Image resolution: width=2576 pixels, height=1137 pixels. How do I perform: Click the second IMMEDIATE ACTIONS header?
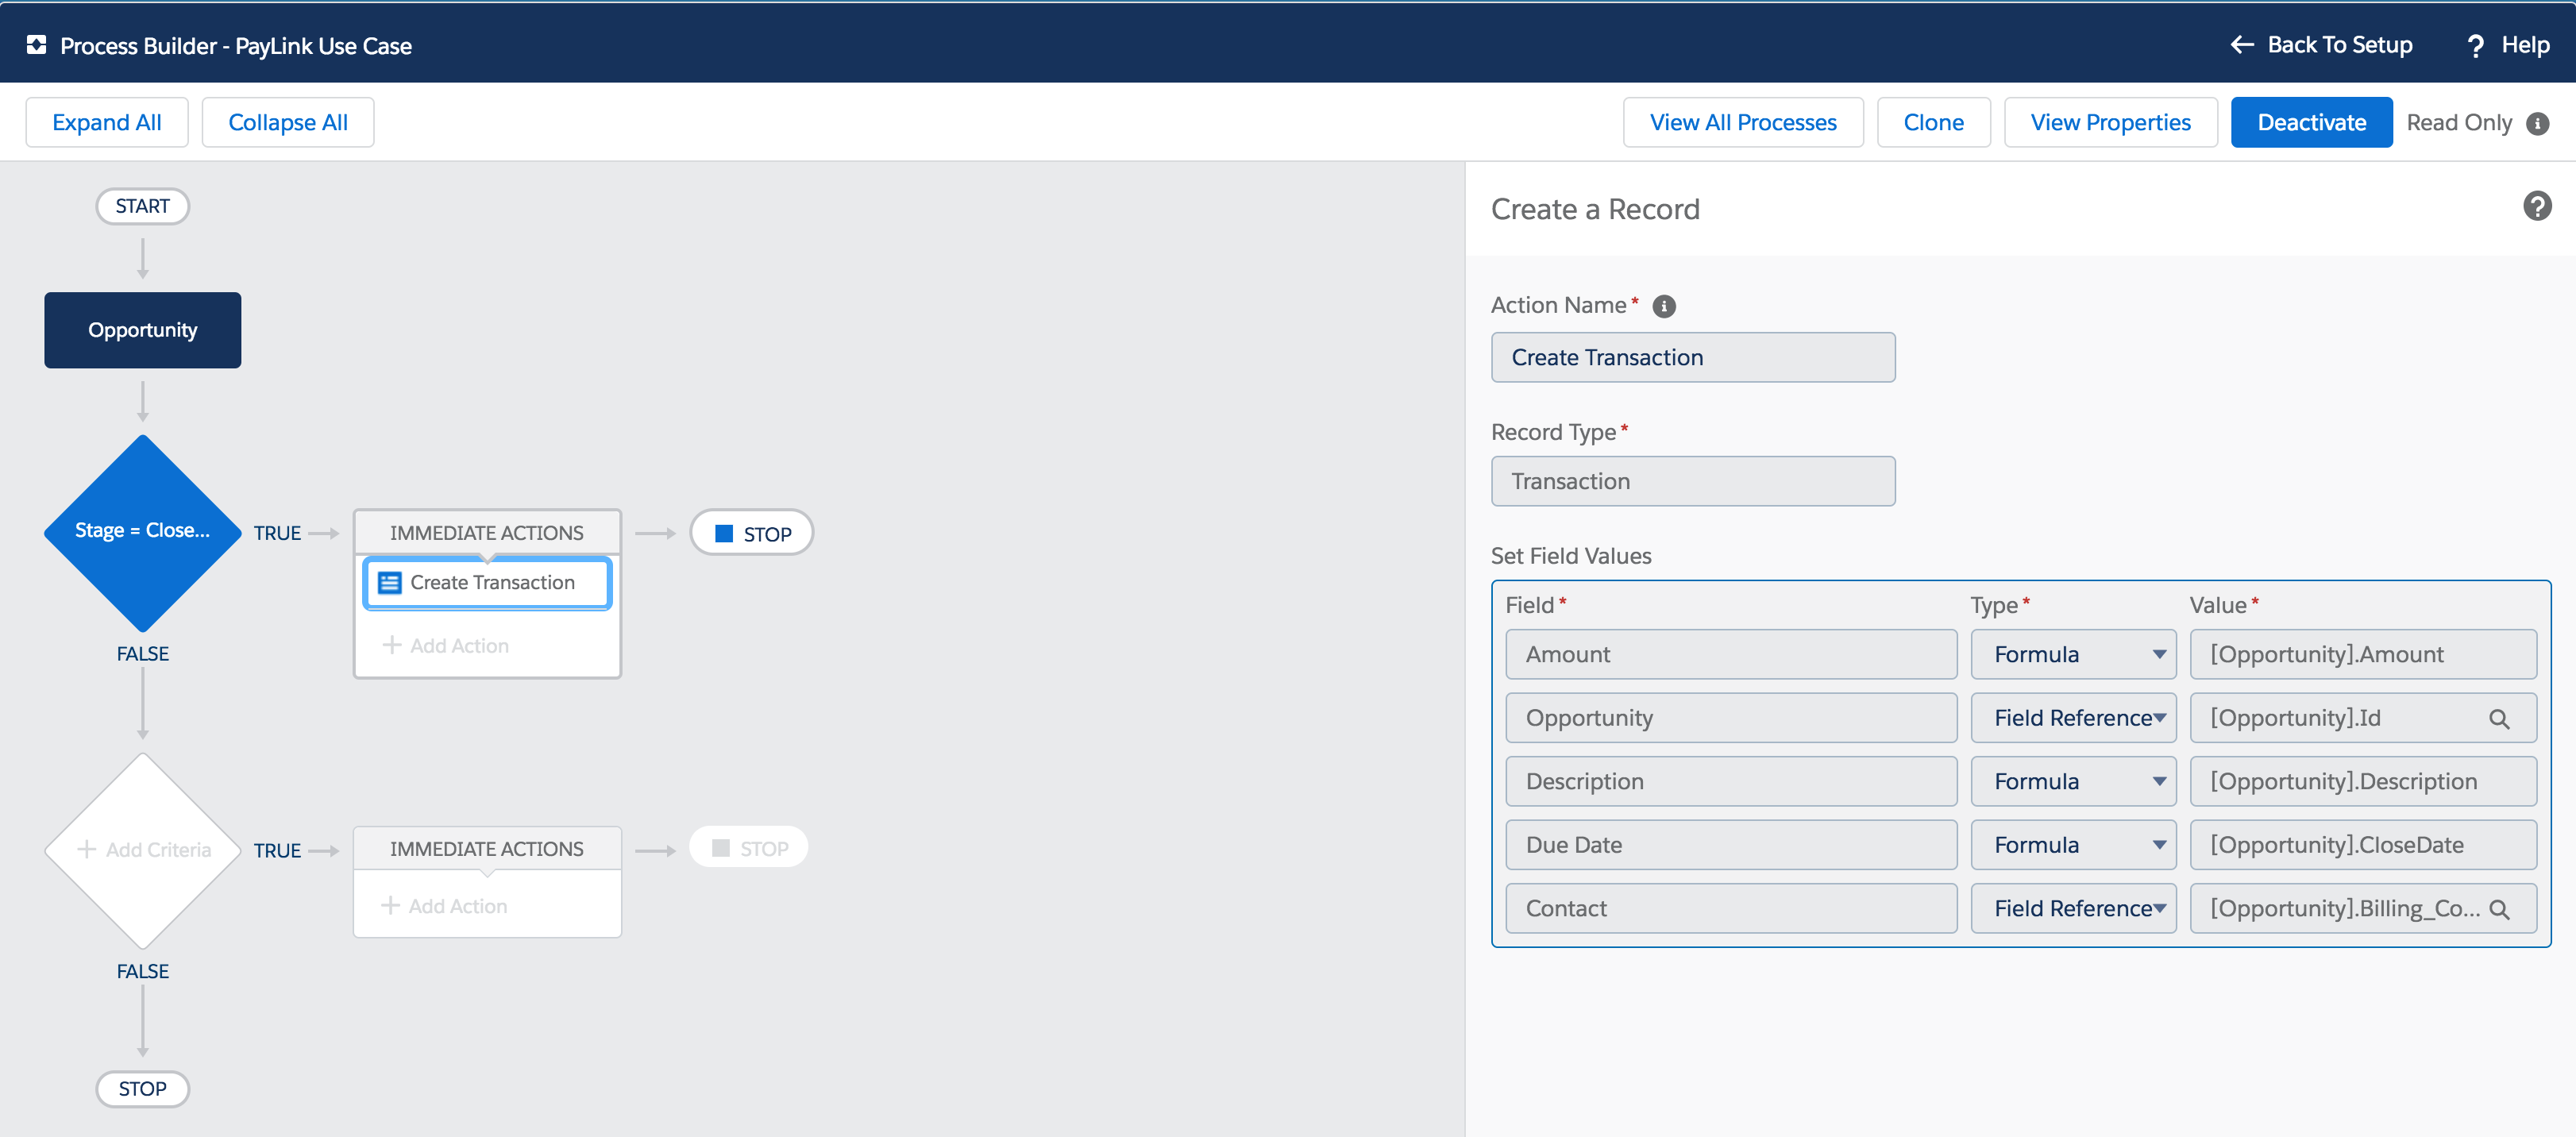point(487,849)
